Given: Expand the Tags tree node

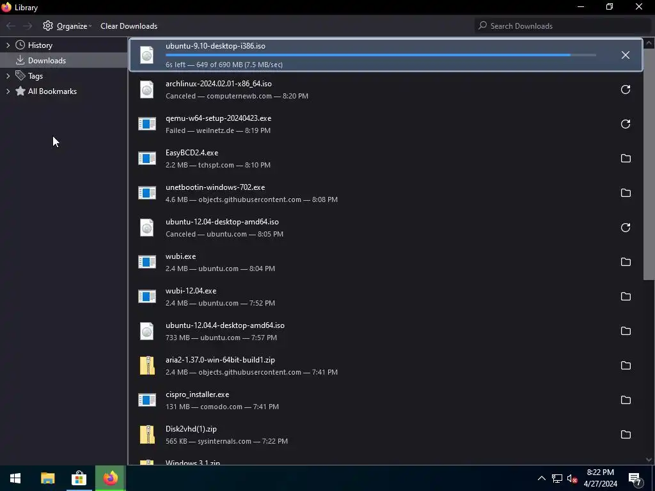Looking at the screenshot, I should click(8, 76).
